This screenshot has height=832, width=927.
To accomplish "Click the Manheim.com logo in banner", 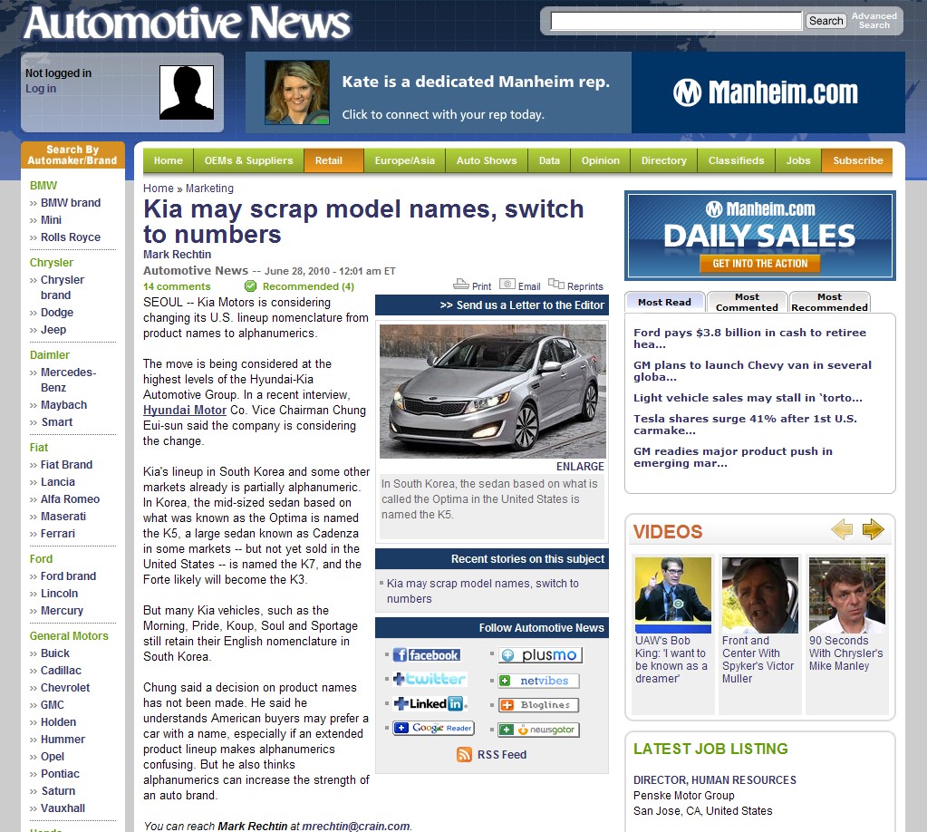I will tap(766, 92).
